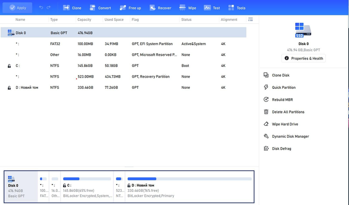Choose Wipe Hard Drive

tap(285, 124)
